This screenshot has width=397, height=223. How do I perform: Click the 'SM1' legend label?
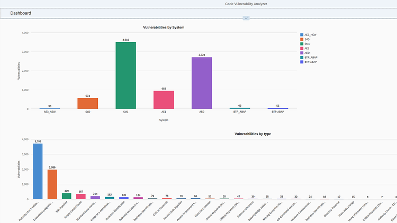coord(307,44)
